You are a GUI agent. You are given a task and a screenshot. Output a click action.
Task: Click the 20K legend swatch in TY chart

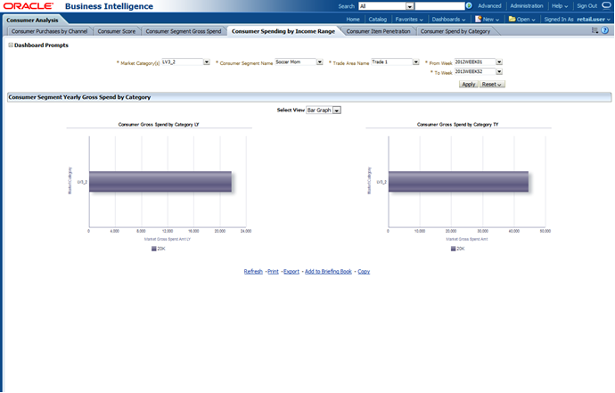pyautogui.click(x=453, y=249)
